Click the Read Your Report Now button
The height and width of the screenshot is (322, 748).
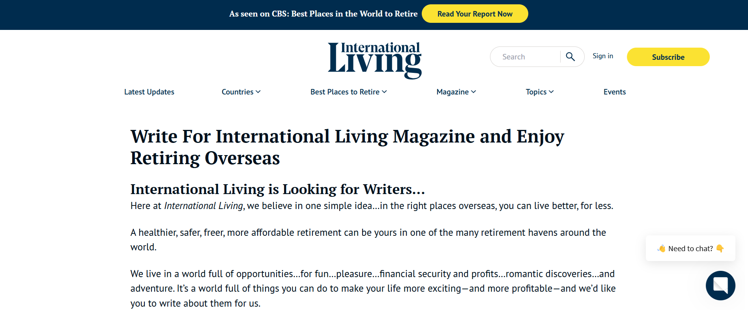pyautogui.click(x=475, y=14)
